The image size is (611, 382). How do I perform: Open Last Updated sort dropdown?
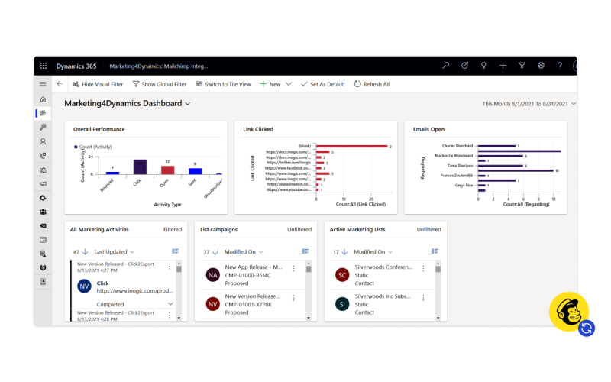point(114,252)
